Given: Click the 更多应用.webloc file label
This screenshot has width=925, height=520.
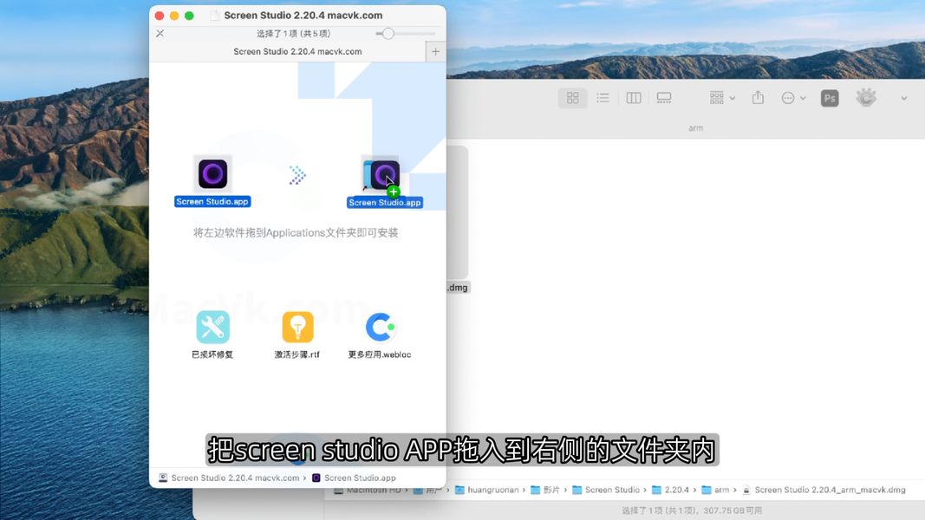Looking at the screenshot, I should (x=380, y=354).
